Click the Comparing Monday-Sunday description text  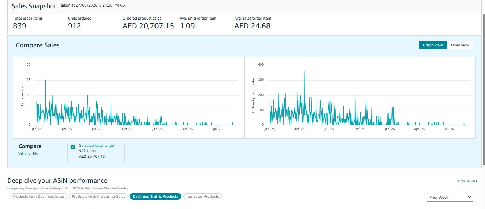(68, 188)
